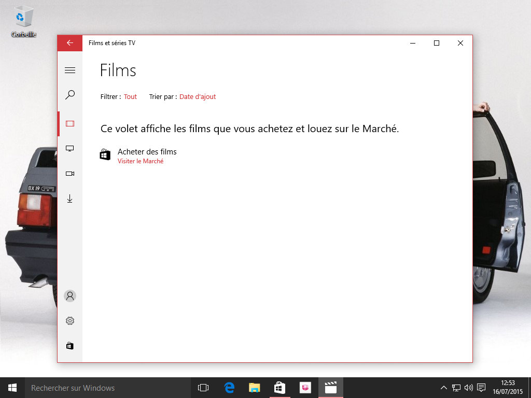
Task: Click the search magnifier icon
Action: pyautogui.click(x=70, y=95)
